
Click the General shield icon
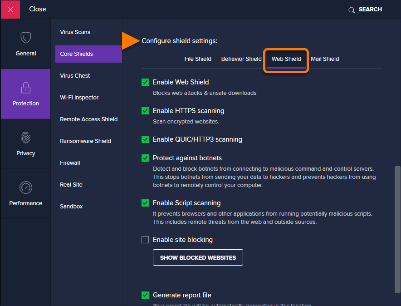click(26, 38)
